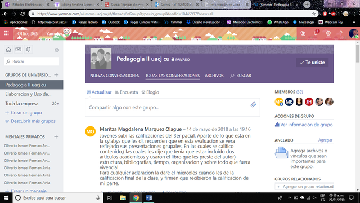This screenshot has height=203, width=360.
Task: Switch to Todas las Conversaciones tab
Action: tap(173, 76)
